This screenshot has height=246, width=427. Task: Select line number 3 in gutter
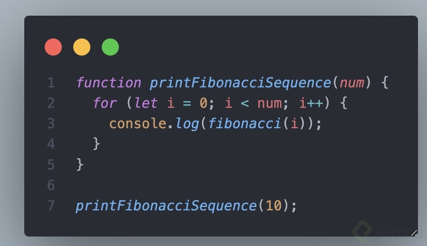[x=51, y=123]
